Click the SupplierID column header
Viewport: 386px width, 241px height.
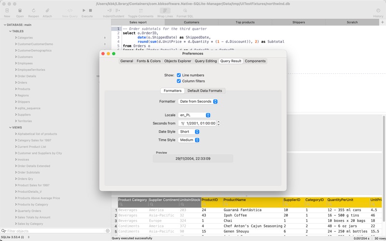tap(294, 200)
